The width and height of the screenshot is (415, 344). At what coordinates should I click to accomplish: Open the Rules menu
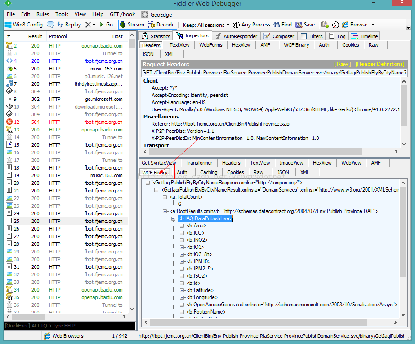43,14
